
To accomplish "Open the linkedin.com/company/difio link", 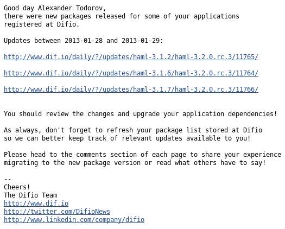I will [x=74, y=220].
